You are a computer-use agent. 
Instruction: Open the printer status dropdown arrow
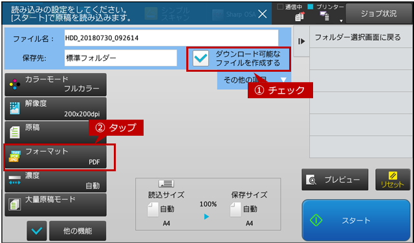click(341, 21)
